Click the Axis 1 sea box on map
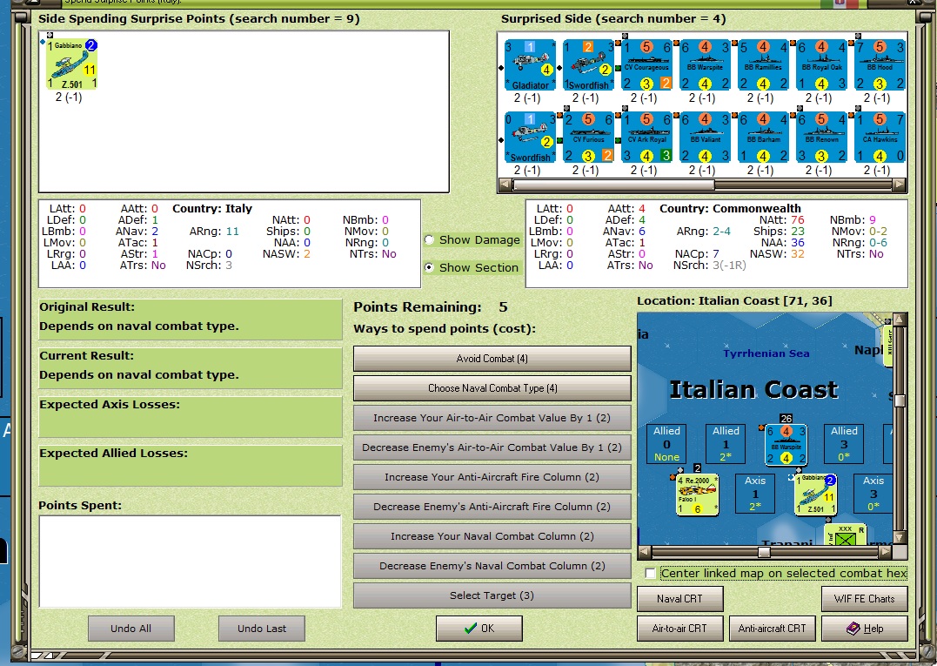The width and height of the screenshot is (937, 666). (755, 494)
